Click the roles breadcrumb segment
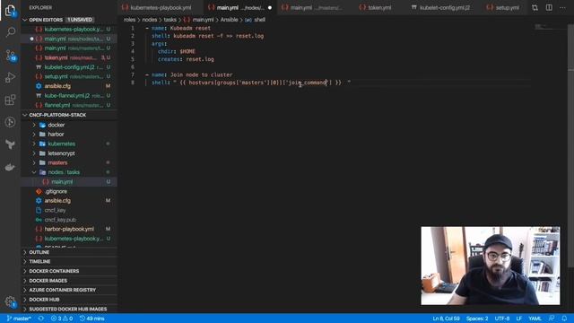574x323 pixels. pos(129,20)
